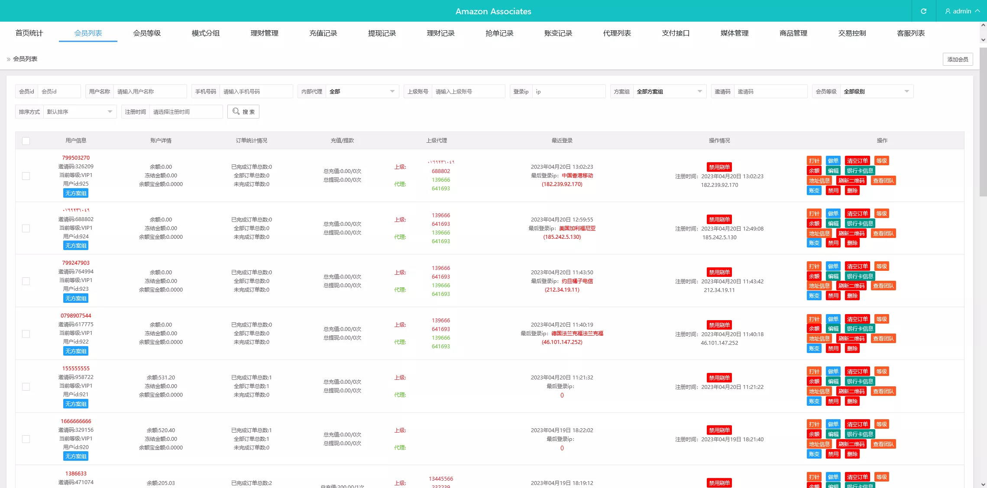Check the row checkbox for member 155555555
Screen dimensions: 987x488
point(26,387)
